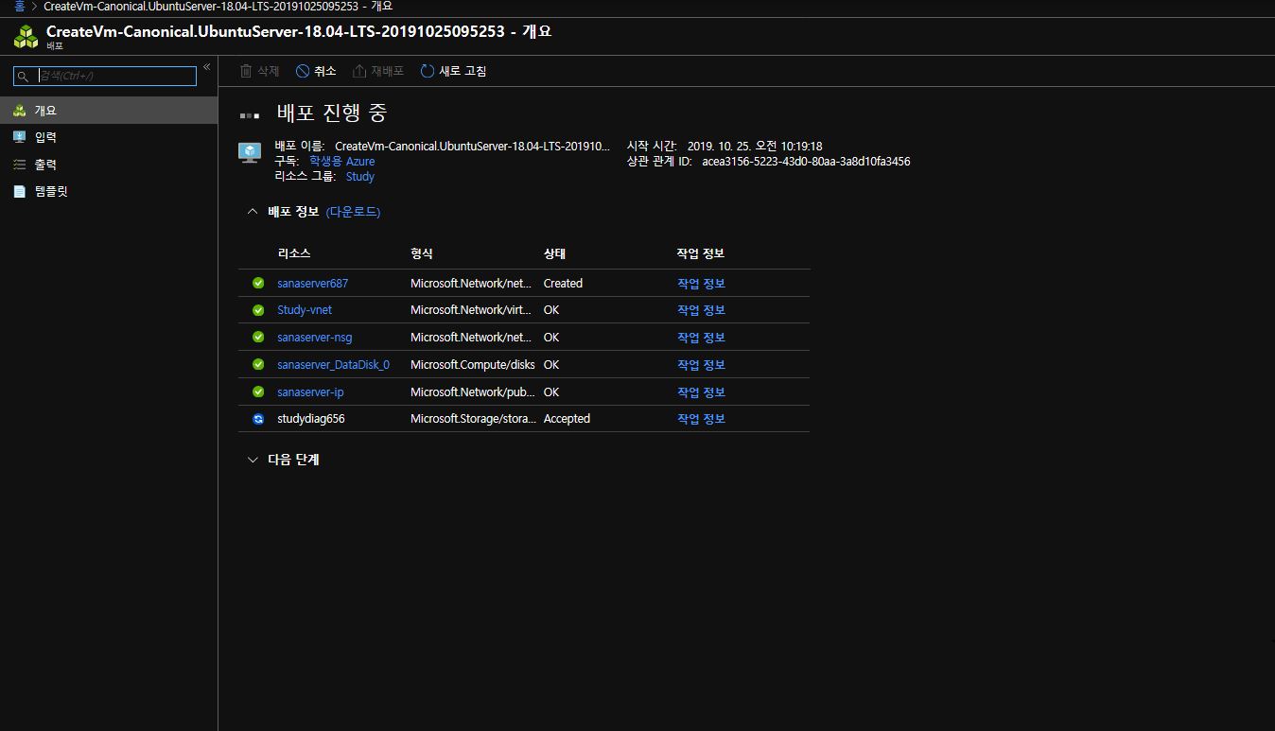This screenshot has height=731, width=1275.
Task: Click the 작업 정보 column header
Action: pos(701,253)
